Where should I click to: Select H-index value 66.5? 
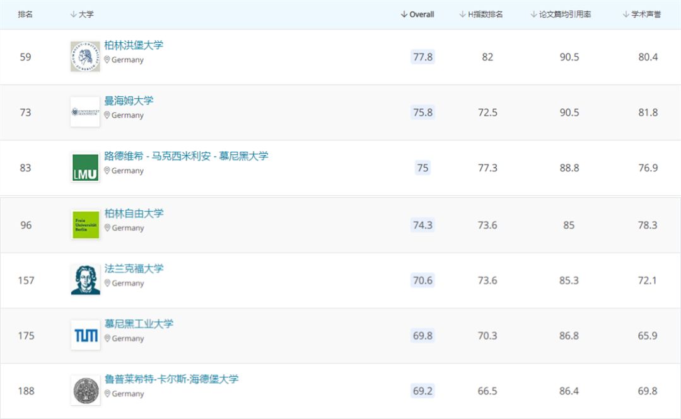tap(487, 391)
